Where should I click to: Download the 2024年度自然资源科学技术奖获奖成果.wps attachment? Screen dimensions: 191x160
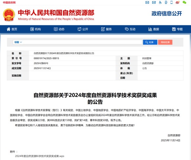tap(39, 156)
